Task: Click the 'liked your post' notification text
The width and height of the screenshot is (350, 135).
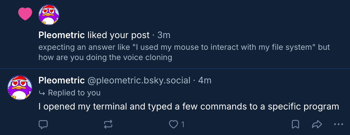Action: [118, 35]
